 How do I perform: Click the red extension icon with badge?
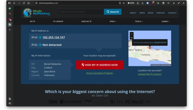point(153,3)
